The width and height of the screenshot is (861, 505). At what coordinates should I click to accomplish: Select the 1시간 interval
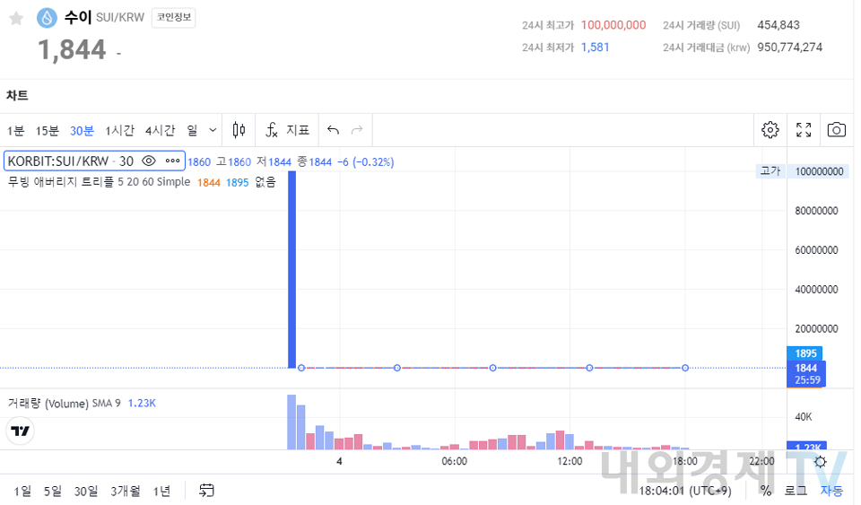coord(119,130)
